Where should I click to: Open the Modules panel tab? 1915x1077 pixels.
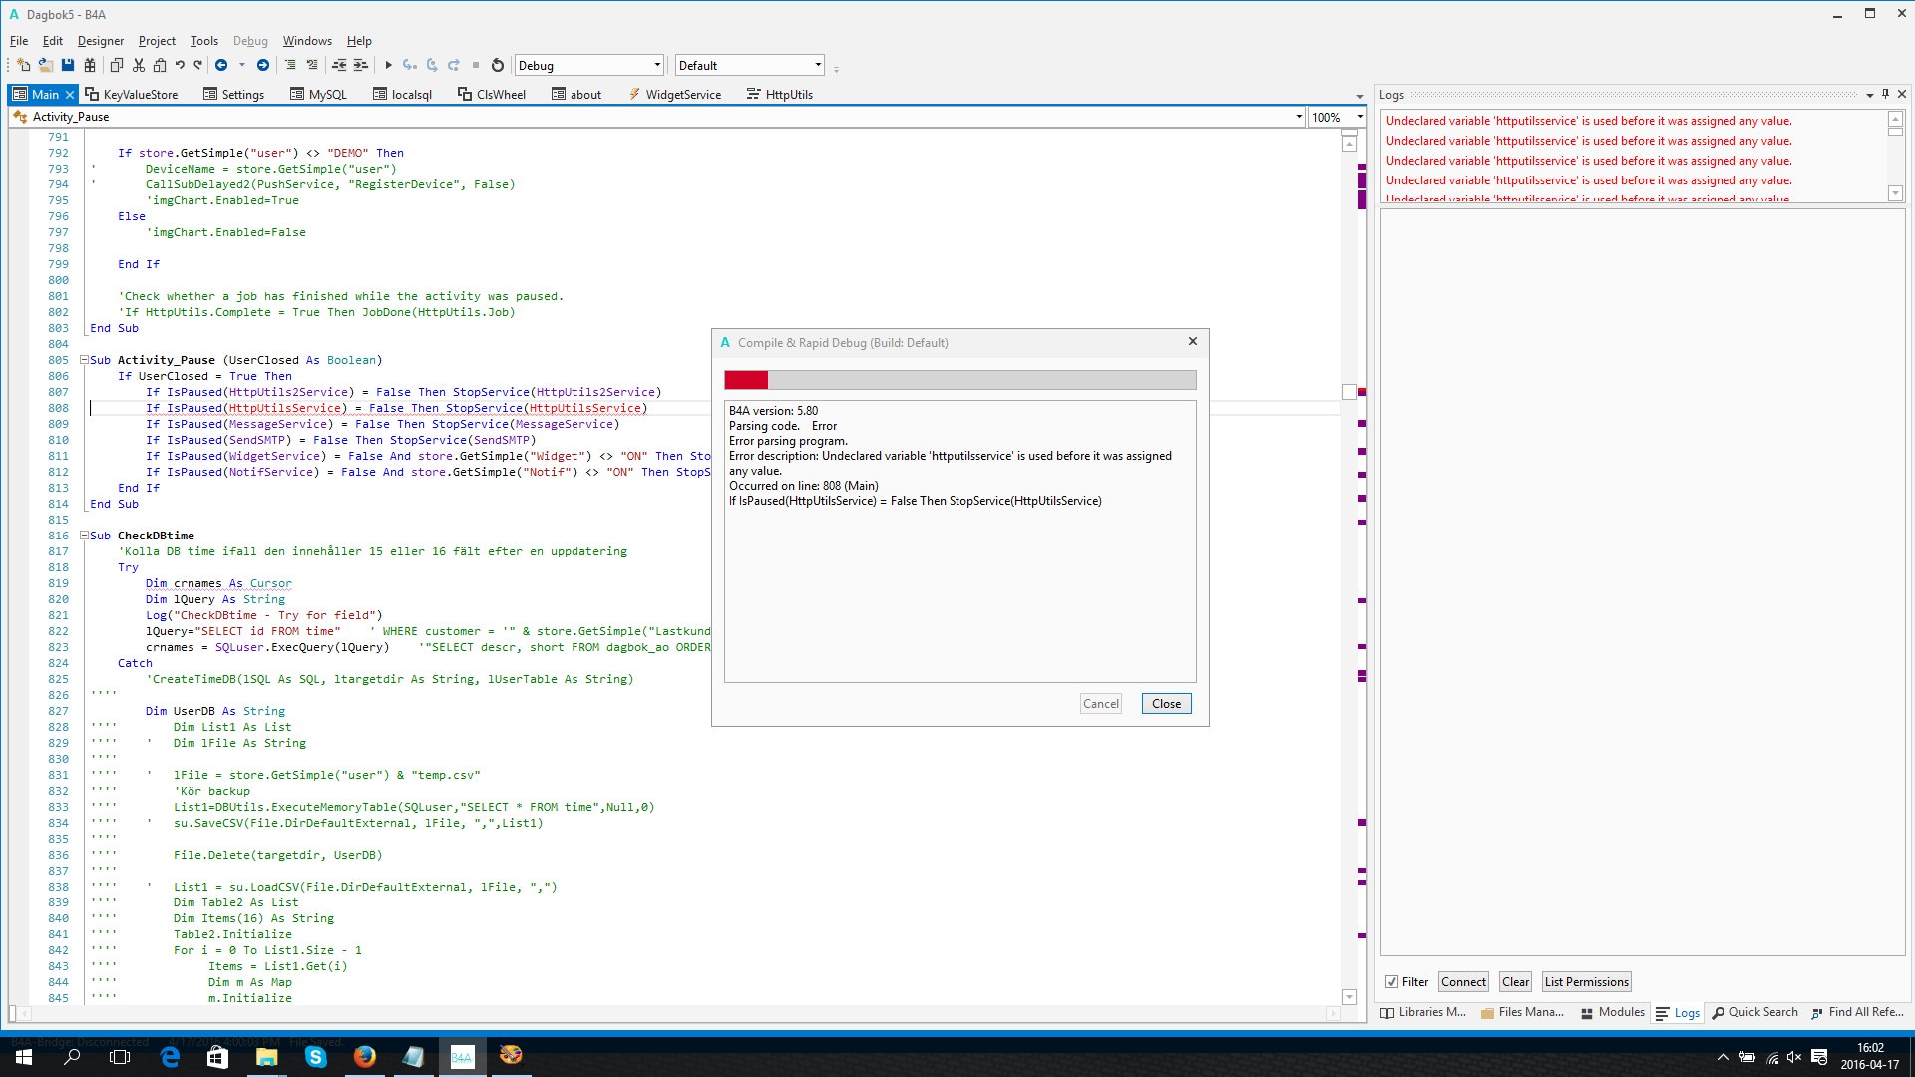point(1613,1012)
